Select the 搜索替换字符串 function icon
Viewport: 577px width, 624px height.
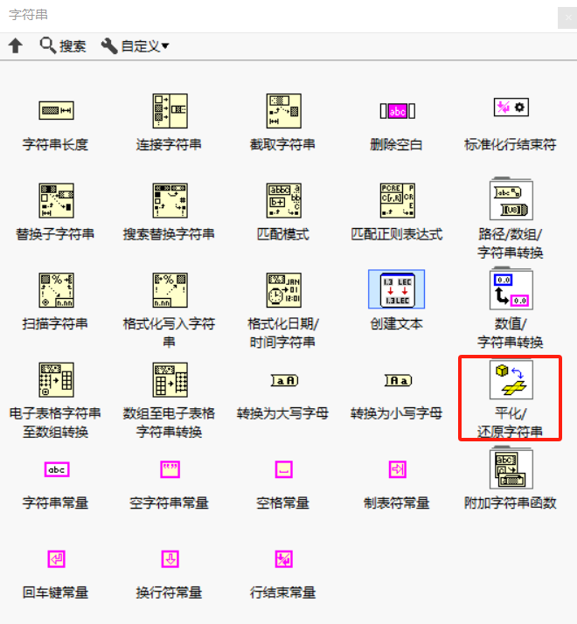[x=170, y=200]
